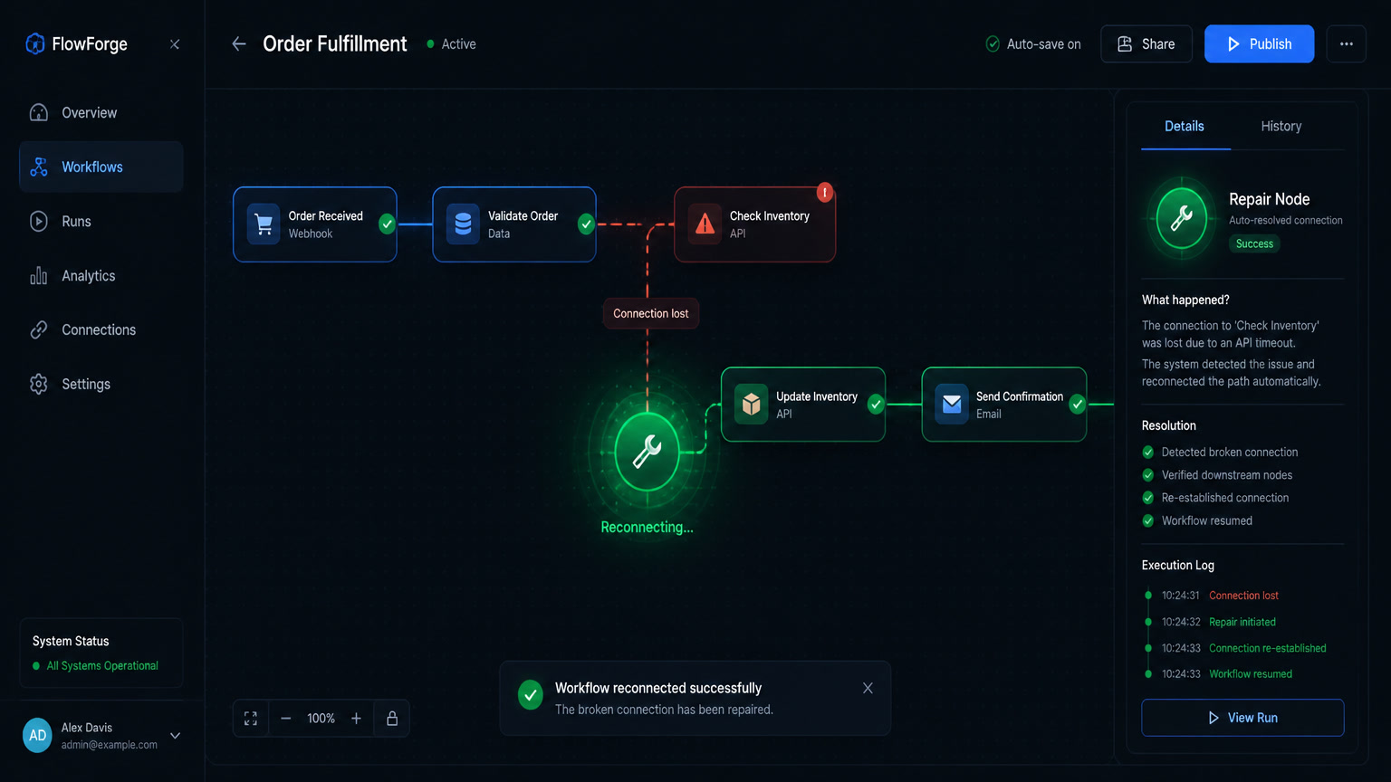Toggle fit-to-screen view
Screen dimensions: 1391x782
(x=251, y=719)
